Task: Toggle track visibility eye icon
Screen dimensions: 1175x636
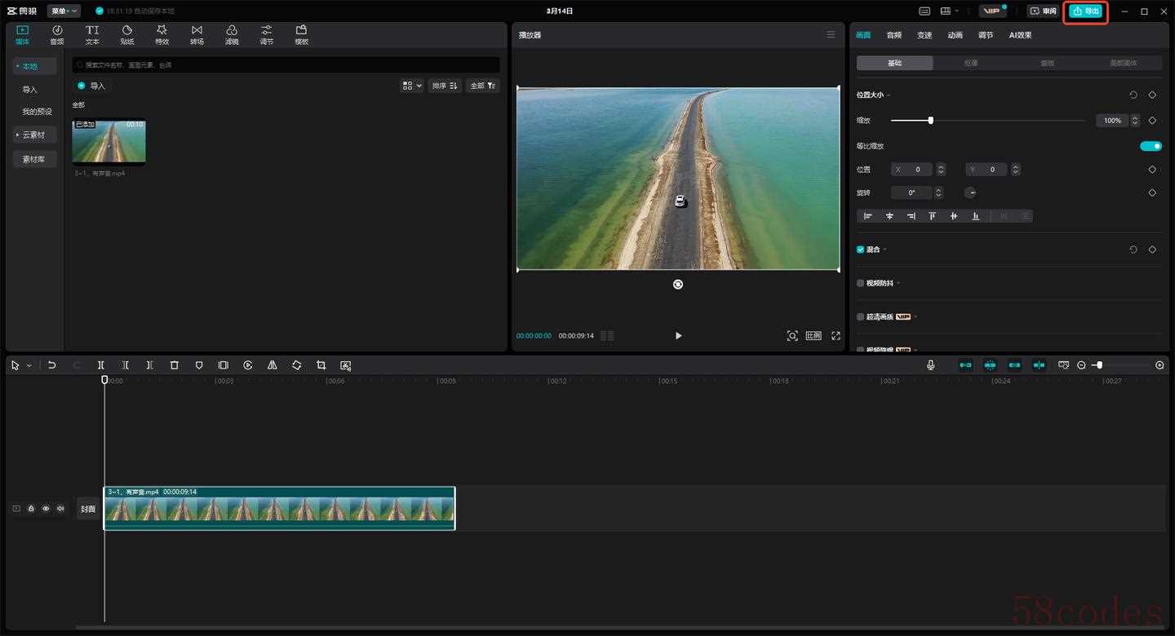Action: pyautogui.click(x=46, y=509)
